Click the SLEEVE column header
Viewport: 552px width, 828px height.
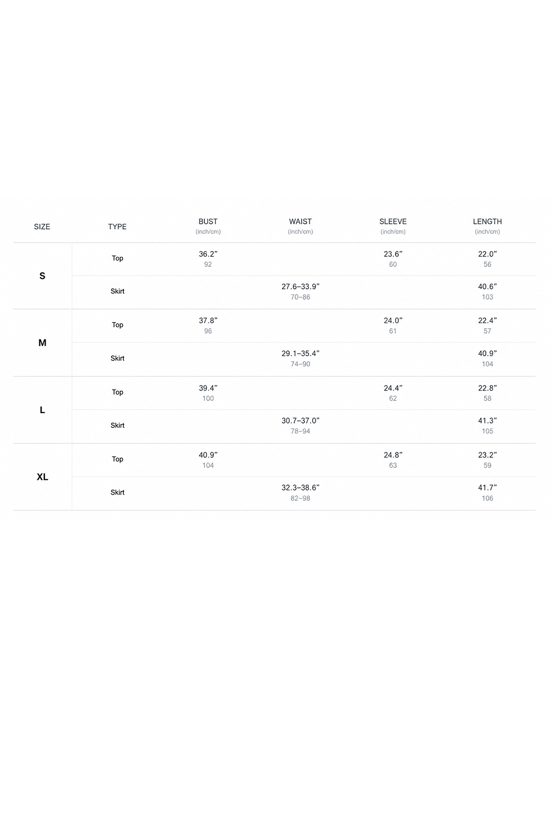[393, 222]
